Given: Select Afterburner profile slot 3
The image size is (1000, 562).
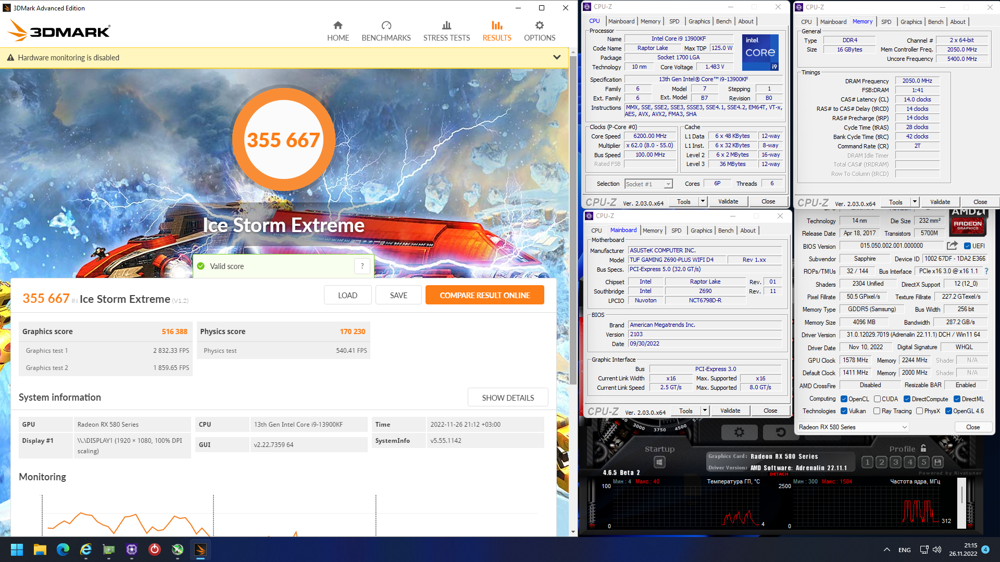Looking at the screenshot, I should click(895, 462).
